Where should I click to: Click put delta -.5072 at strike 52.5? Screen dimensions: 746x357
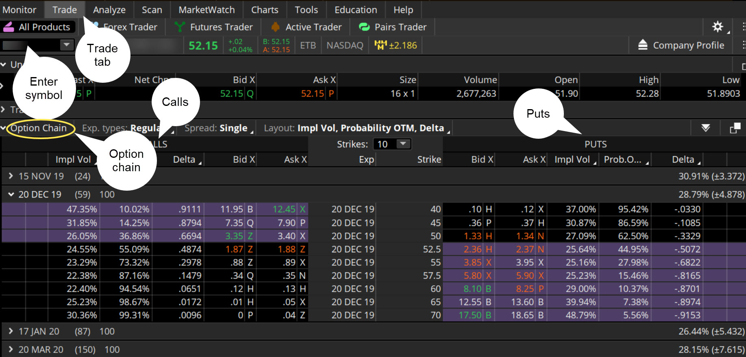tap(687, 249)
